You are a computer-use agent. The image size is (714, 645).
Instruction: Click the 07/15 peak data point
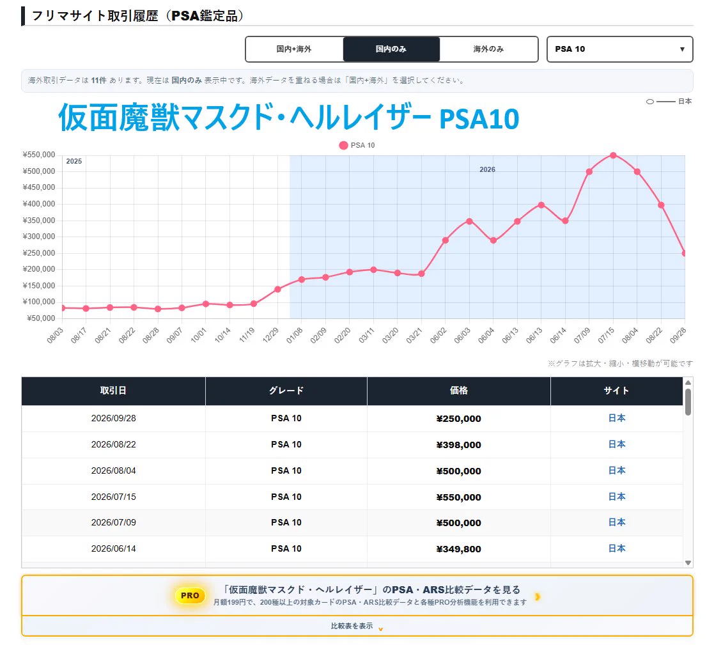pos(614,155)
